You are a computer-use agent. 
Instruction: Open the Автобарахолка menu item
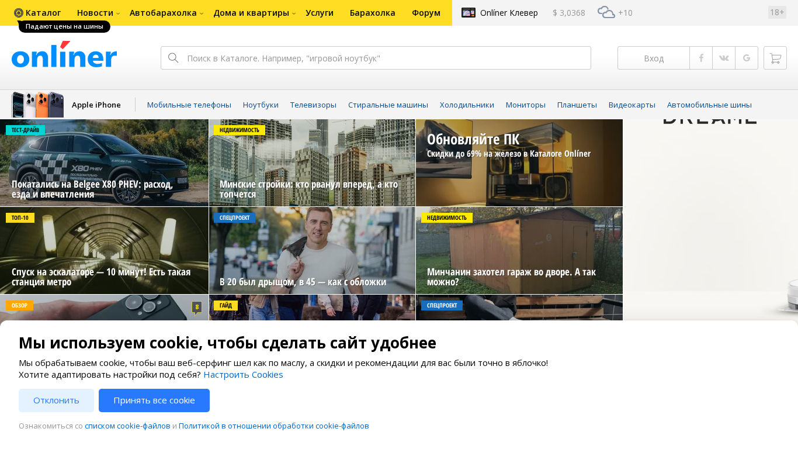coord(163,13)
